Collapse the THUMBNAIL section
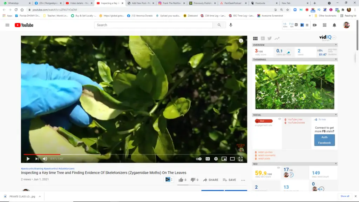 click(x=336, y=59)
